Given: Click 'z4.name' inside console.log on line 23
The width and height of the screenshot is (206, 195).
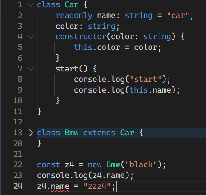Looking at the screenshot, I should pyautogui.click(x=109, y=175).
